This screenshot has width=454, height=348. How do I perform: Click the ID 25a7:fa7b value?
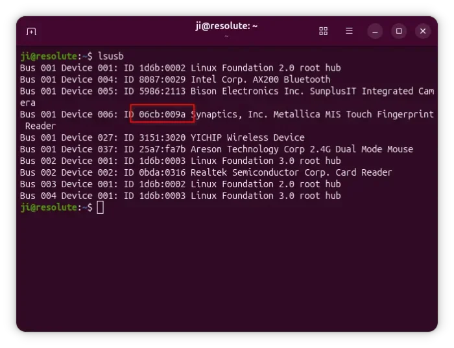[155, 149]
